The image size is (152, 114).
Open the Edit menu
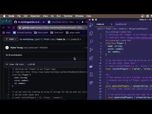25,16
